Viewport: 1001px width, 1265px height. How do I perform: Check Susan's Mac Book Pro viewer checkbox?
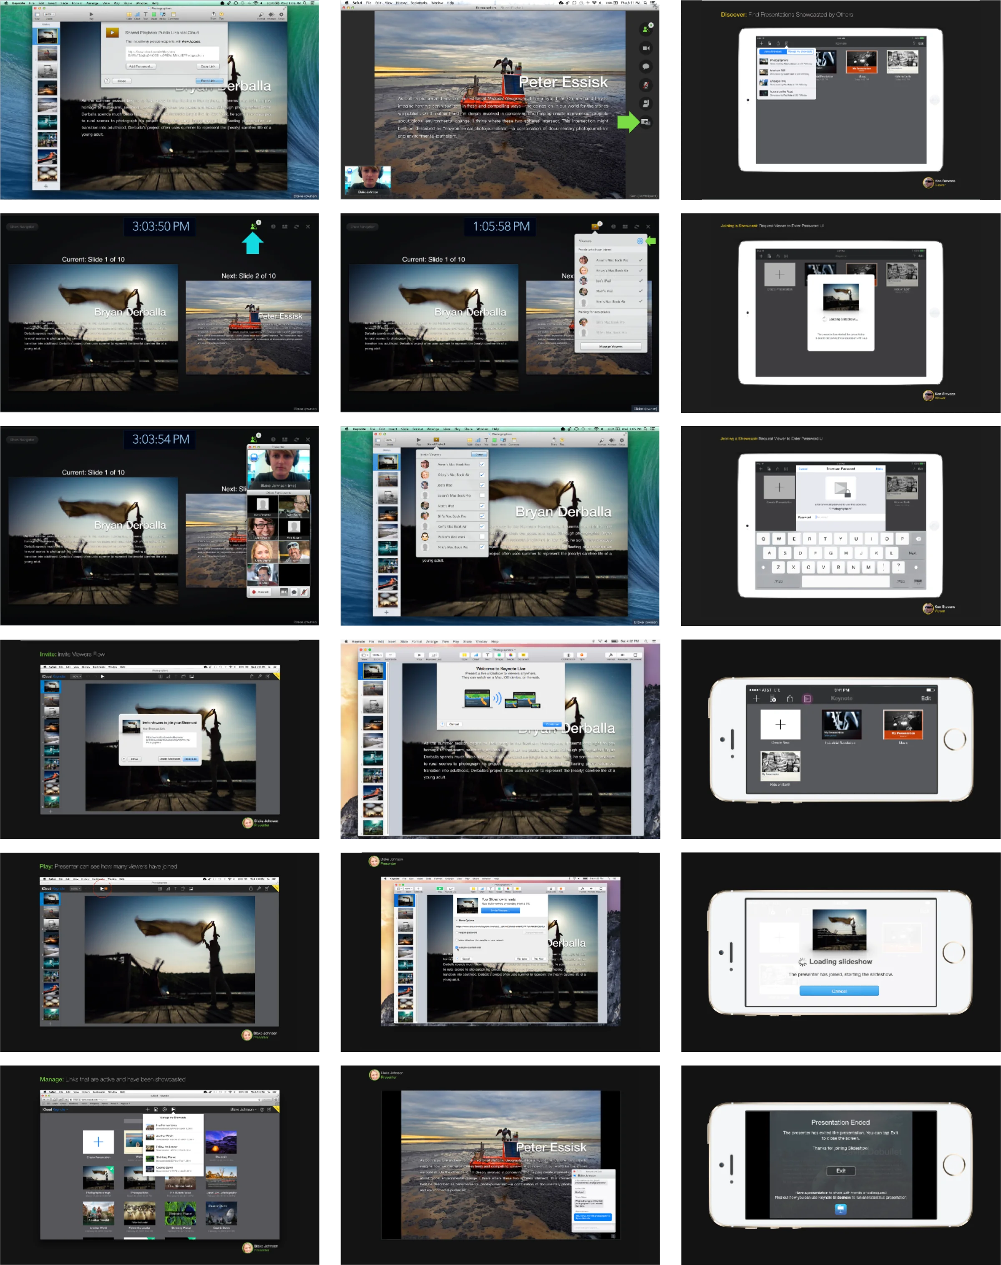point(482,495)
